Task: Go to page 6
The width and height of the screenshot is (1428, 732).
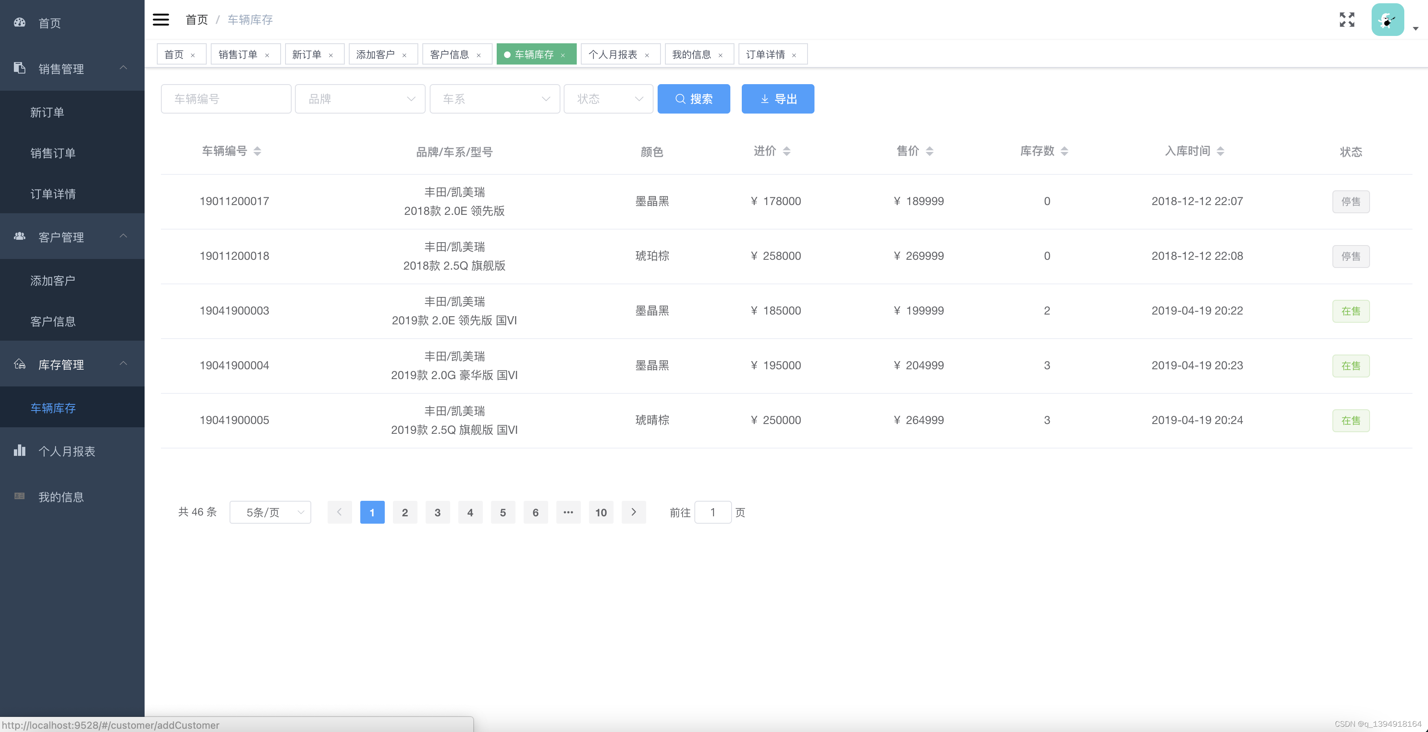Action: pyautogui.click(x=535, y=512)
